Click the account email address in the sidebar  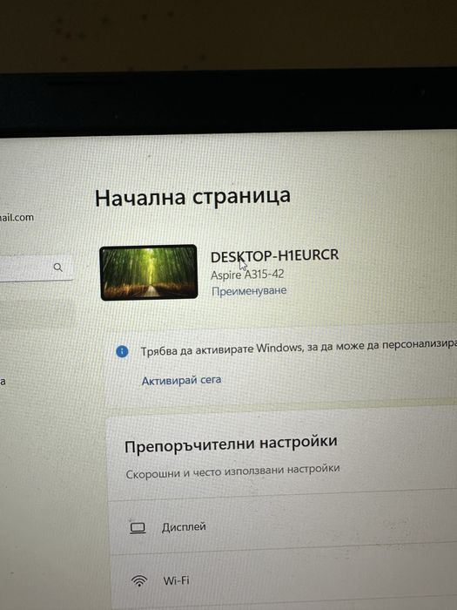click(17, 218)
